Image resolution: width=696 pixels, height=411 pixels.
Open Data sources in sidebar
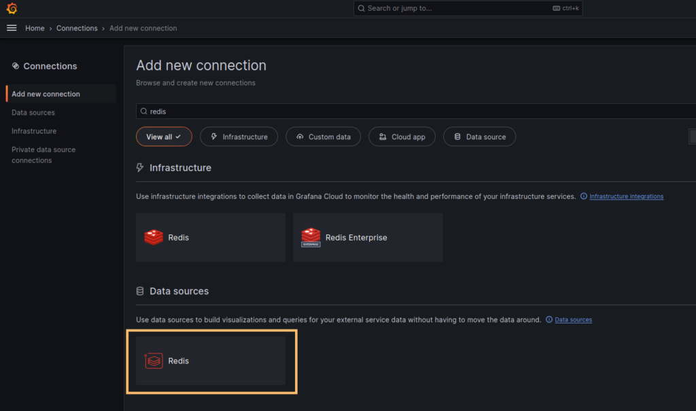tap(33, 112)
